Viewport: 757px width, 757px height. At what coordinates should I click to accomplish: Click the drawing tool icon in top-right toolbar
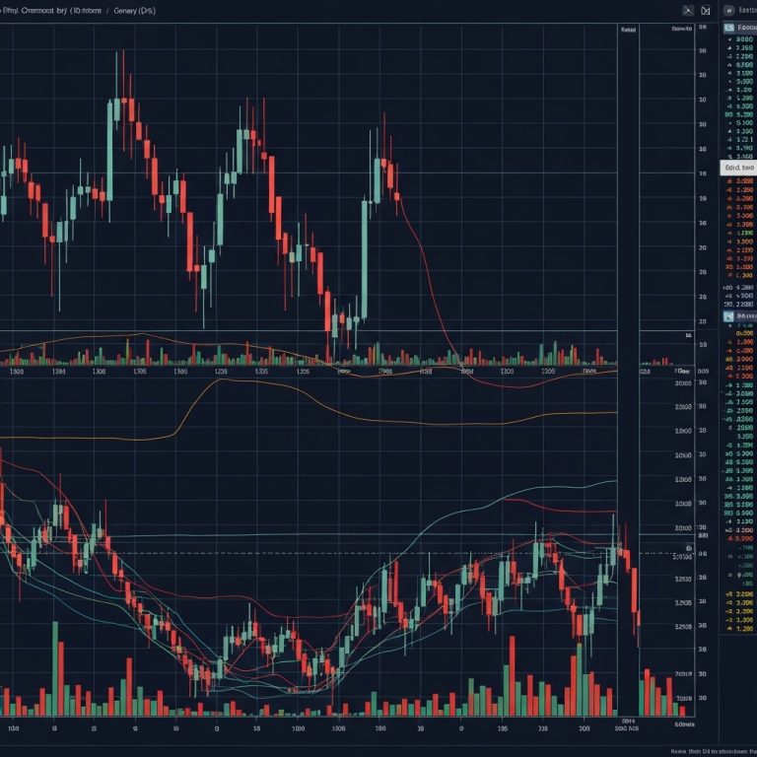tap(687, 10)
